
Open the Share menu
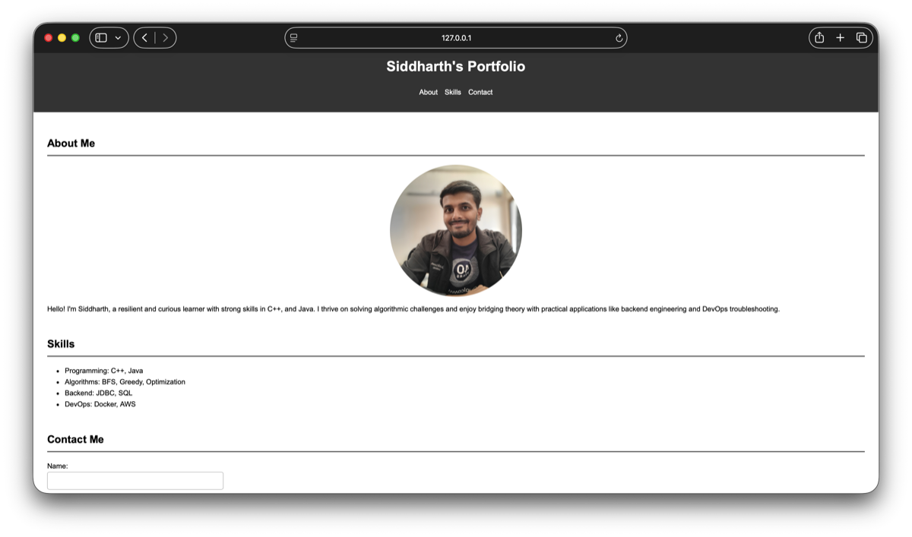[819, 38]
